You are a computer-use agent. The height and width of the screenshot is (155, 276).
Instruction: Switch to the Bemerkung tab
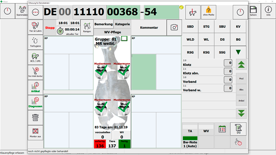point(103,24)
